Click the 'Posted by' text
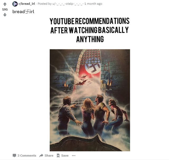The width and height of the screenshot is (169, 160). pyautogui.click(x=45, y=4)
